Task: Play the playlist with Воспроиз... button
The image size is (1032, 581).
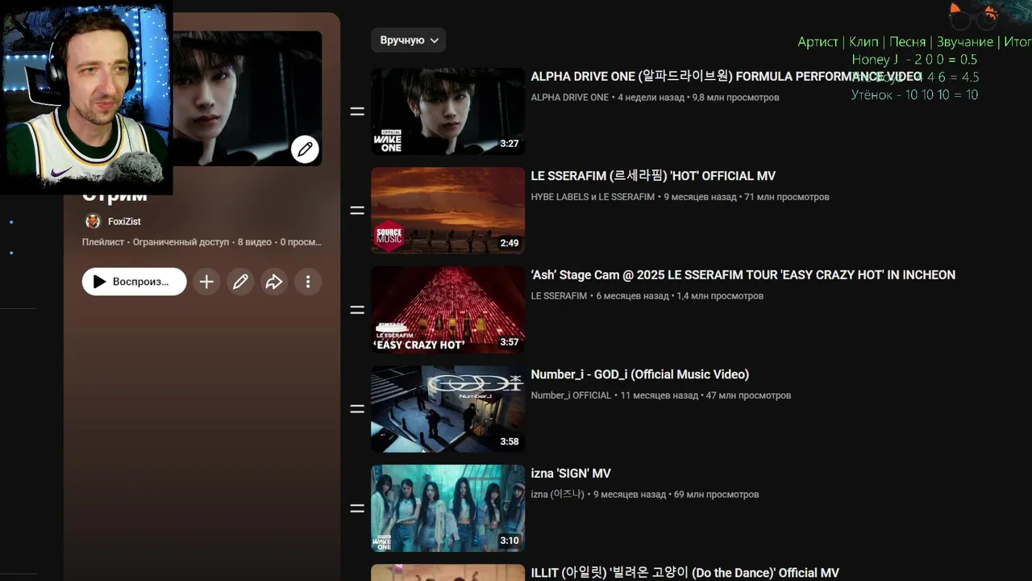Action: point(134,282)
